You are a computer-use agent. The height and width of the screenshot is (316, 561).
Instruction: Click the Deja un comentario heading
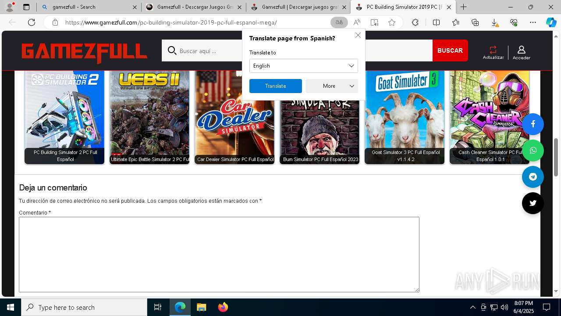click(x=53, y=187)
